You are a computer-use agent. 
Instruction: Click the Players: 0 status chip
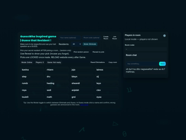40,62
